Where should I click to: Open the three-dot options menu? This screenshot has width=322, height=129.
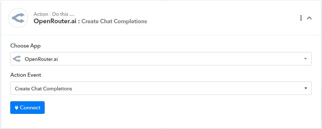pos(301,18)
